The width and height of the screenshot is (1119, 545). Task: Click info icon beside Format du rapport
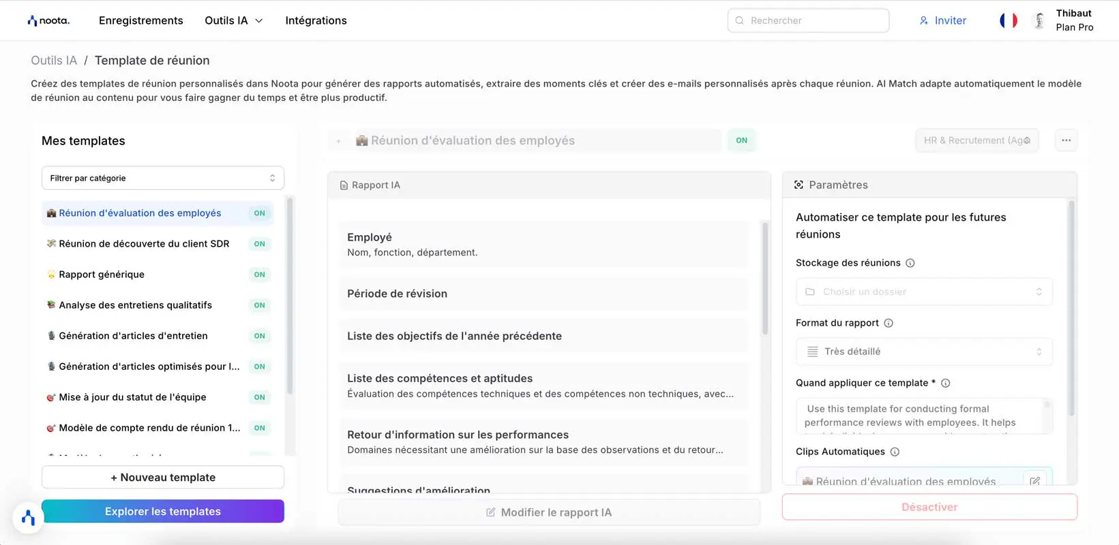tap(888, 323)
